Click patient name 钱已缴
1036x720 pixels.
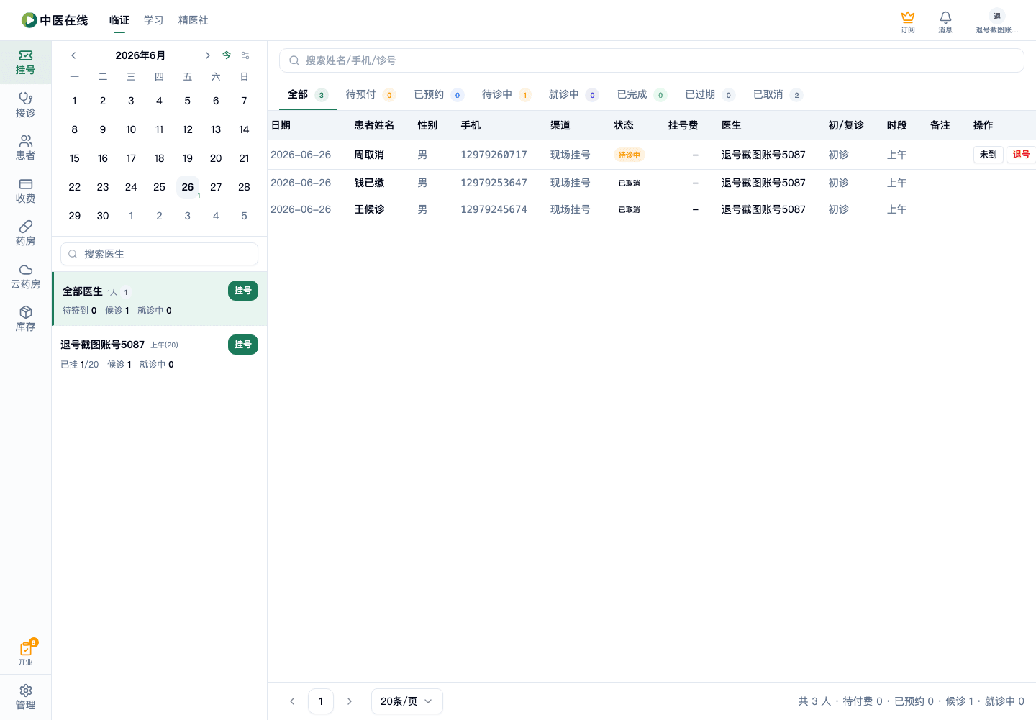point(369,183)
